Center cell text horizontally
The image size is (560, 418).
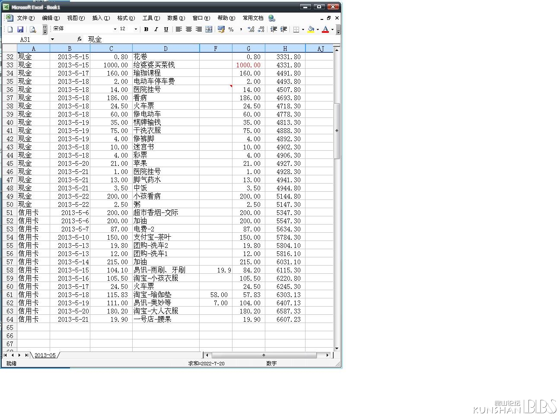(189, 29)
